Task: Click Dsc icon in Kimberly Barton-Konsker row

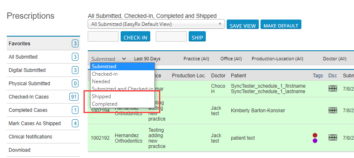Action: [x=333, y=110]
